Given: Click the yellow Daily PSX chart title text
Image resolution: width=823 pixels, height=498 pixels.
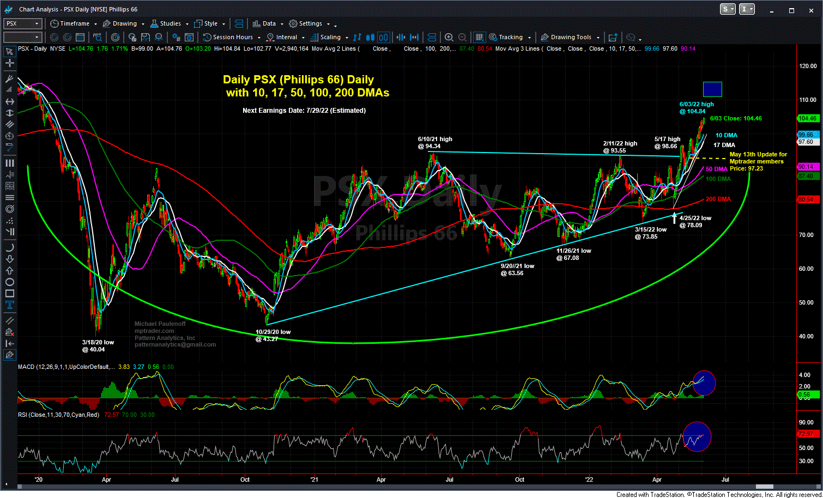Looking at the screenshot, I should (x=306, y=86).
